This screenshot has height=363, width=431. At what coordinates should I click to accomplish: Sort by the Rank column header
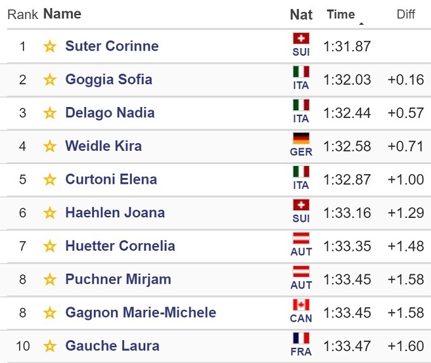pos(22,14)
